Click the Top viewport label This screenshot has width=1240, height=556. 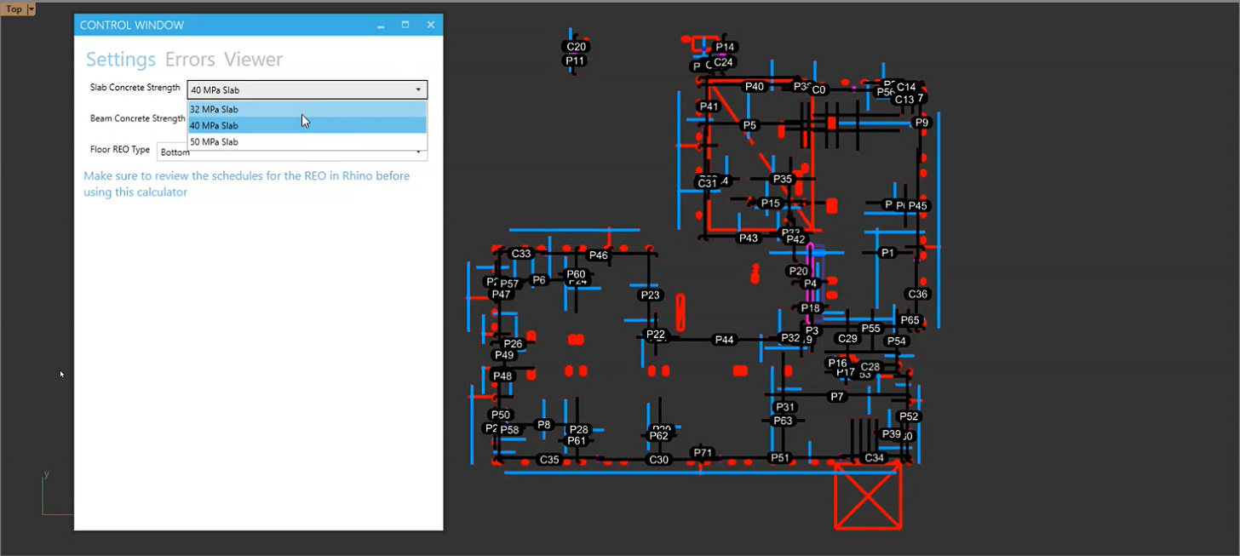(x=14, y=9)
